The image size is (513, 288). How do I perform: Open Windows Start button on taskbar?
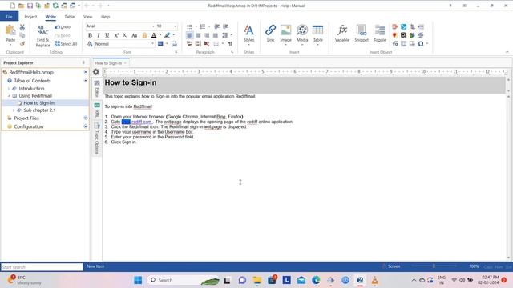coord(138,280)
